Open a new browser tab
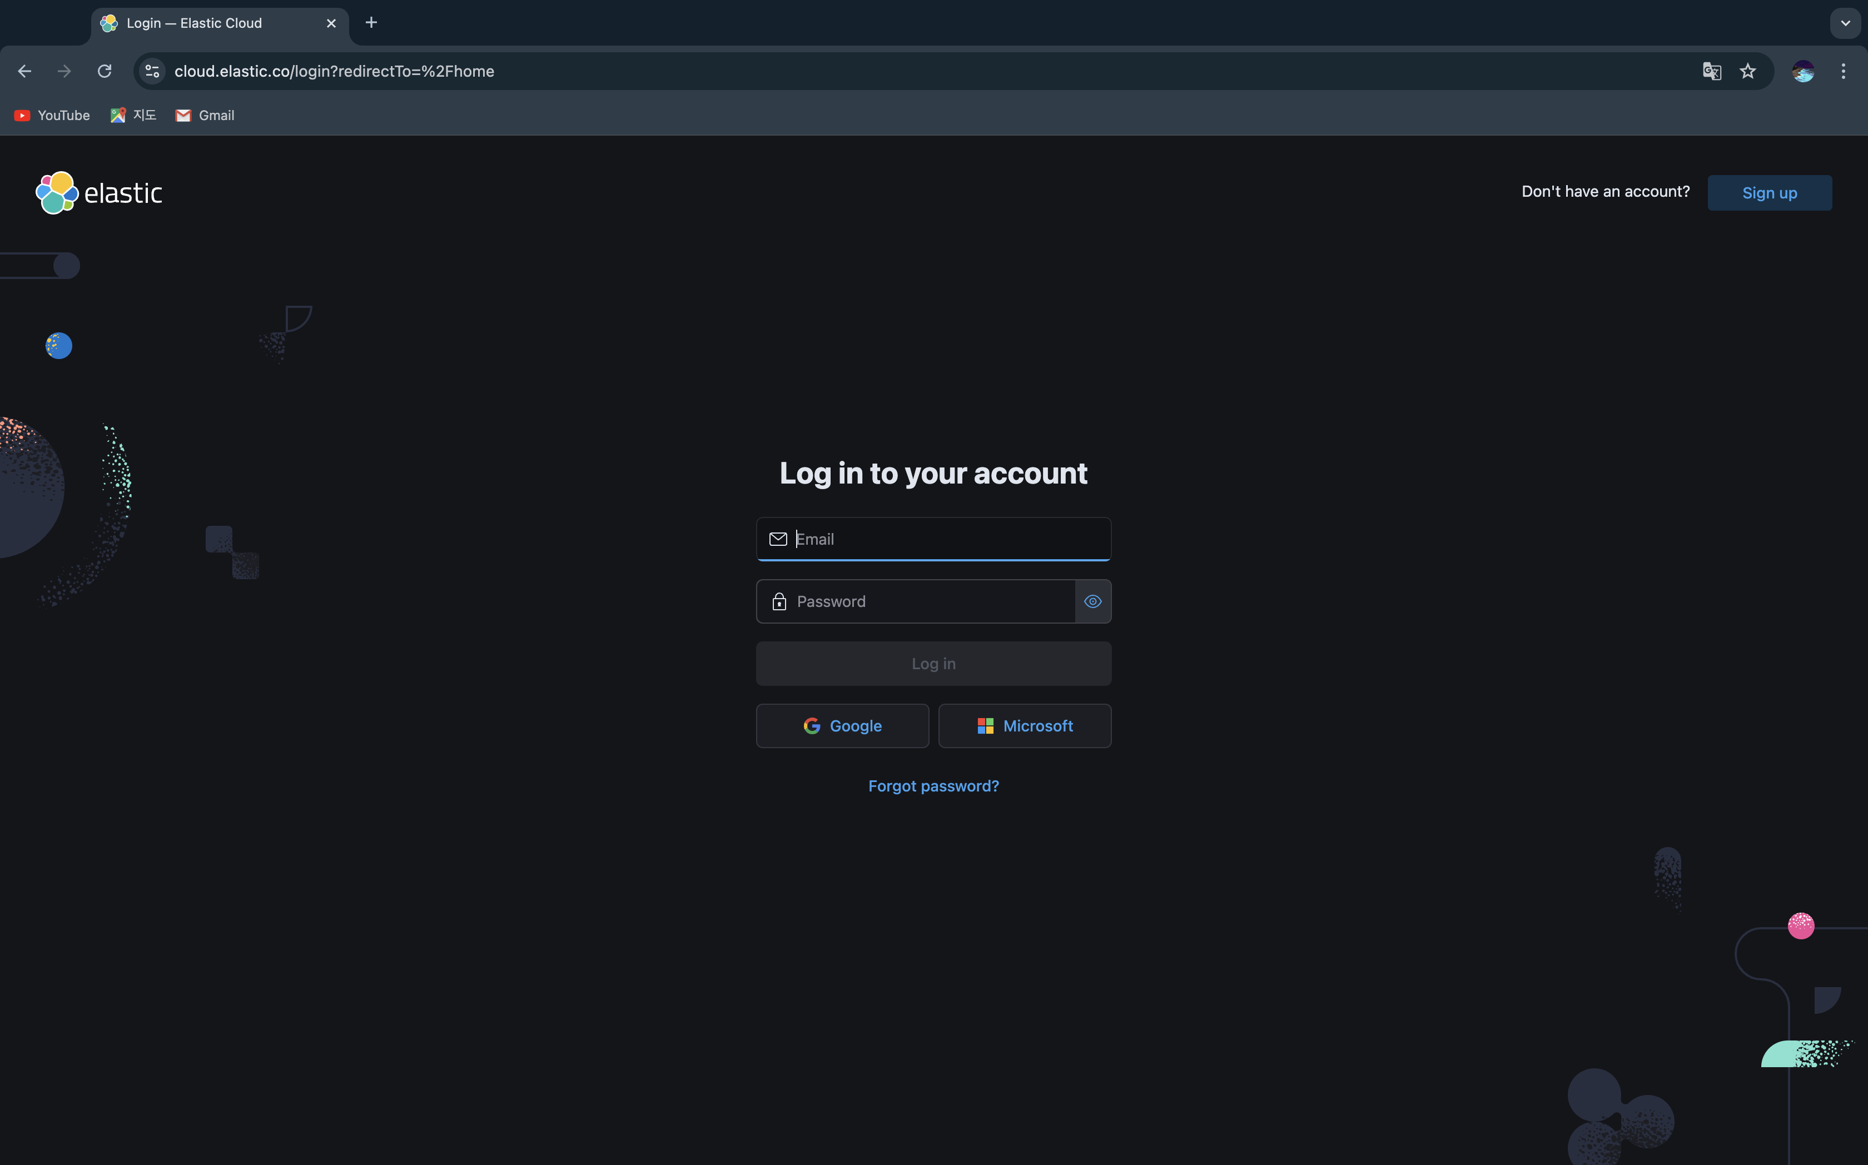 tap(371, 22)
